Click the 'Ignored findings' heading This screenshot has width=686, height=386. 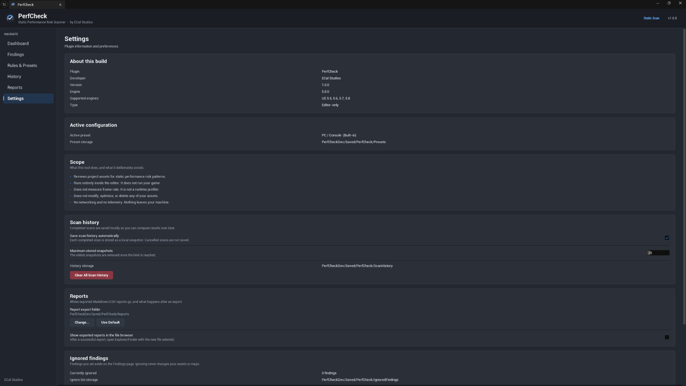[x=89, y=359]
